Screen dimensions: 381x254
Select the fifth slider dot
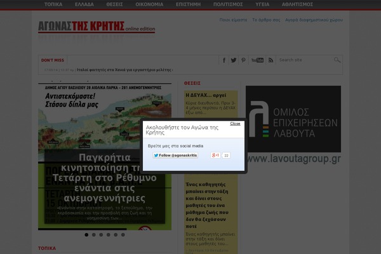coord(116,235)
